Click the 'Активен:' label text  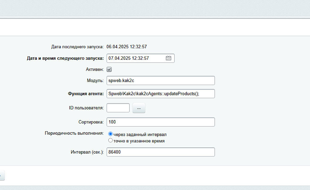(95, 69)
